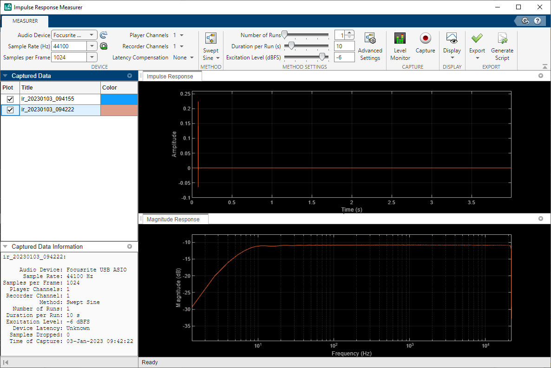Select the MEASURER ribbon tab
The height and width of the screenshot is (368, 551).
25,21
